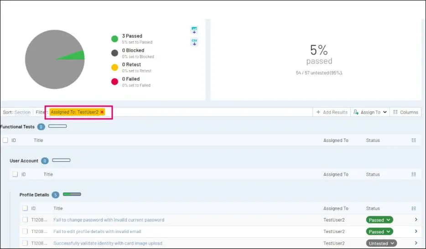Tick the select-all checkbox in Functional Tests
The height and width of the screenshot is (249, 426).
tap(5, 140)
